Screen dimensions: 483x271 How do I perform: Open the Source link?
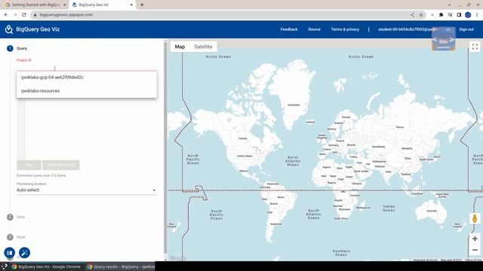pyautogui.click(x=314, y=29)
